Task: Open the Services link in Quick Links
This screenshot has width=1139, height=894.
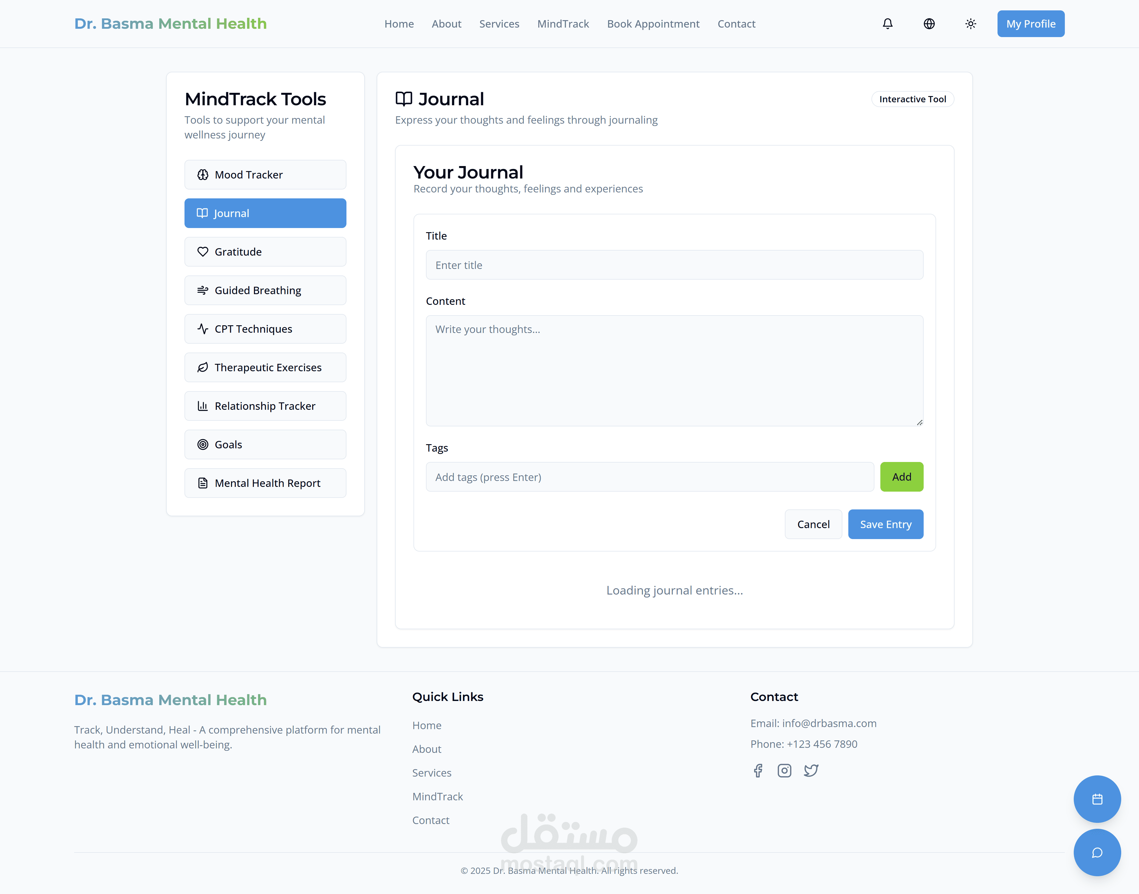Action: 431,773
